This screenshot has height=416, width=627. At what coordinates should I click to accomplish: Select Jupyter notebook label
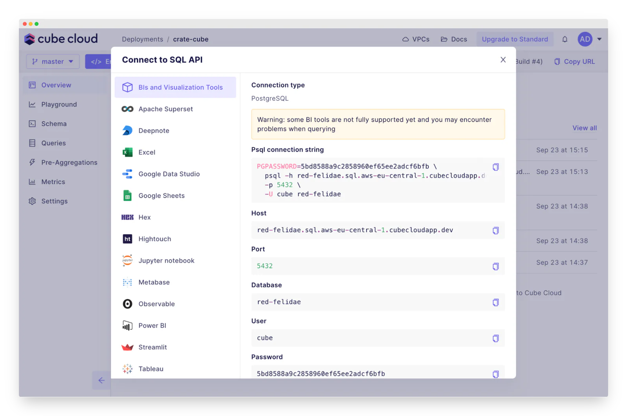pyautogui.click(x=167, y=260)
